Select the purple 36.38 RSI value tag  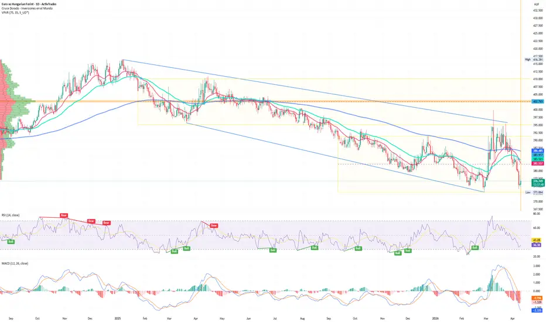pos(537,245)
